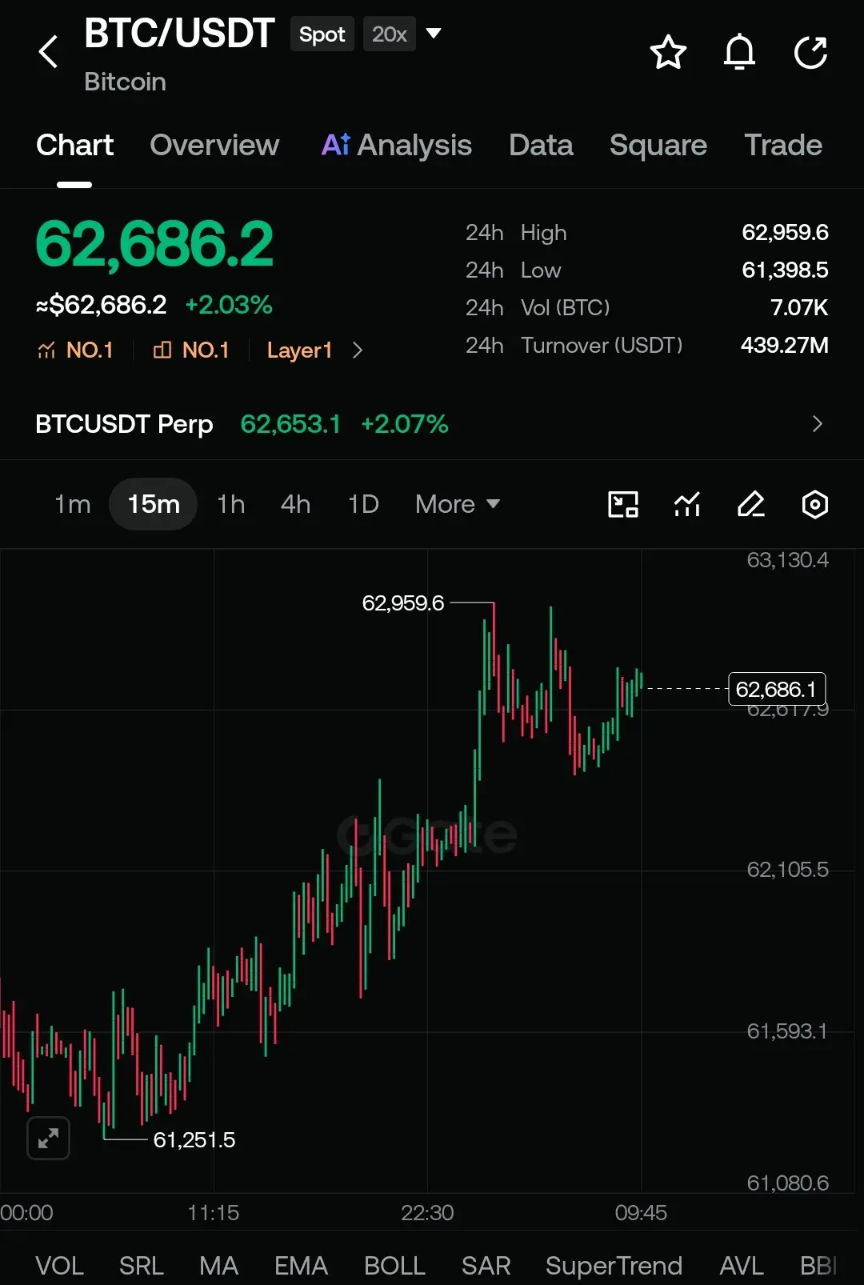Open picture-in-picture chart icon
This screenshot has width=864, height=1285.
623,504
